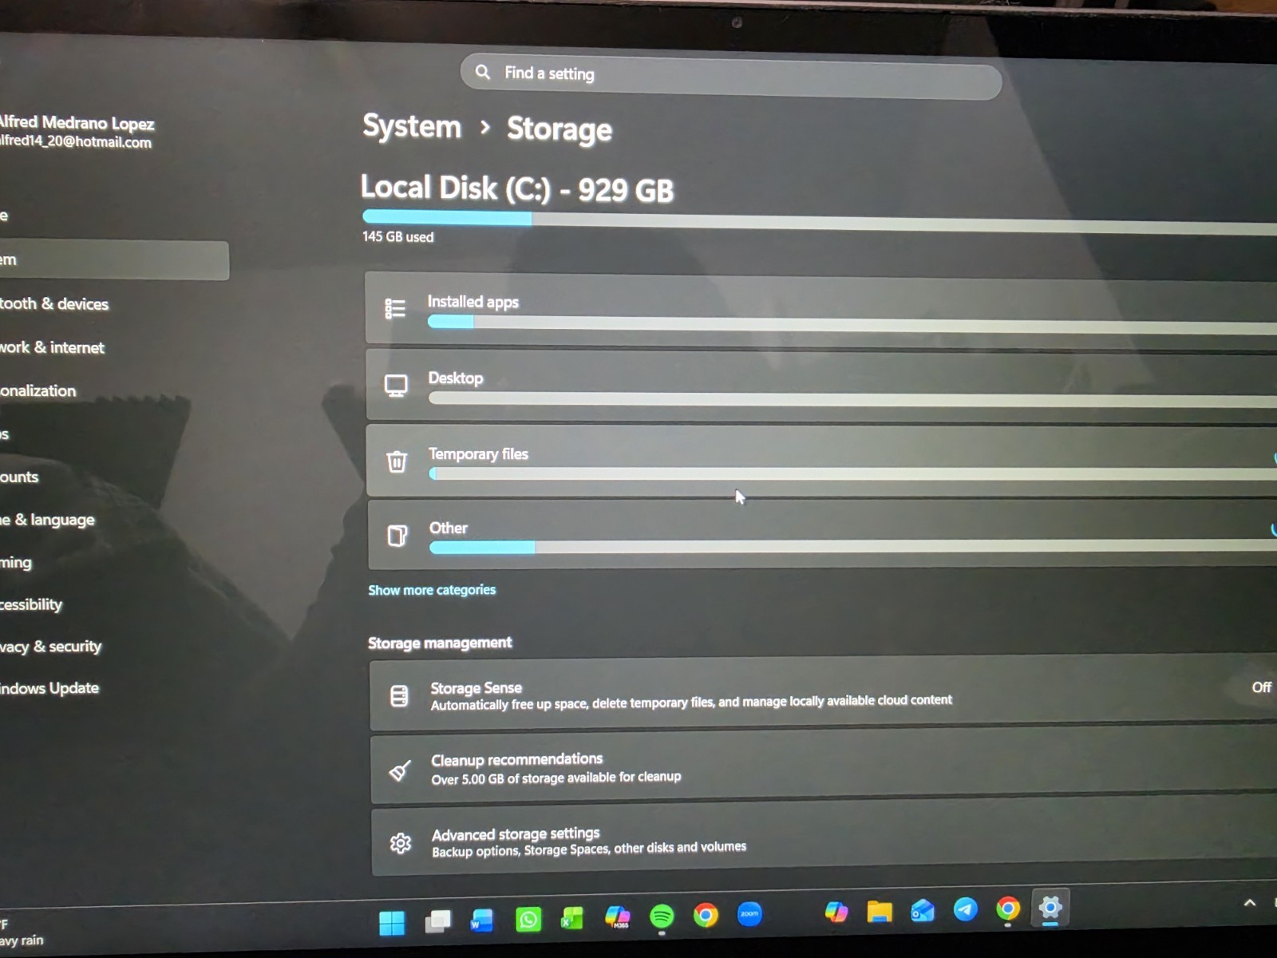Open Outlook from the taskbar
The image size is (1277, 958).
923,910
